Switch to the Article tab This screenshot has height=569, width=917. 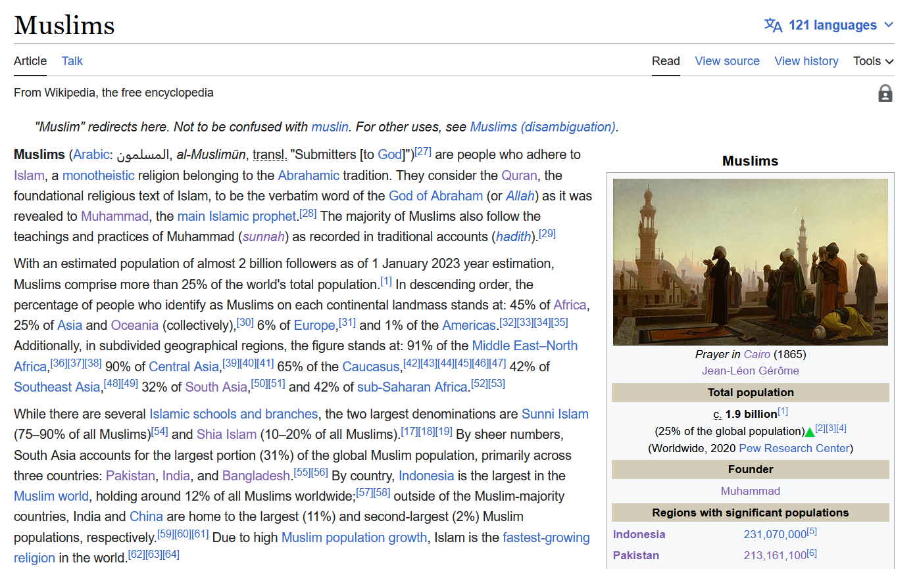click(30, 61)
